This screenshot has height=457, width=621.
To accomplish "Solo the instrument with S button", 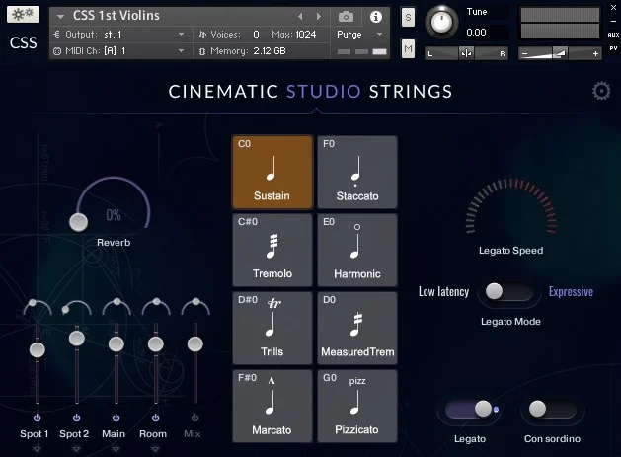I will coord(408,18).
